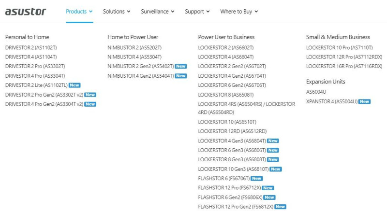The width and height of the screenshot is (387, 211).
Task: Expand the Where to Buy chevron
Action: click(256, 12)
